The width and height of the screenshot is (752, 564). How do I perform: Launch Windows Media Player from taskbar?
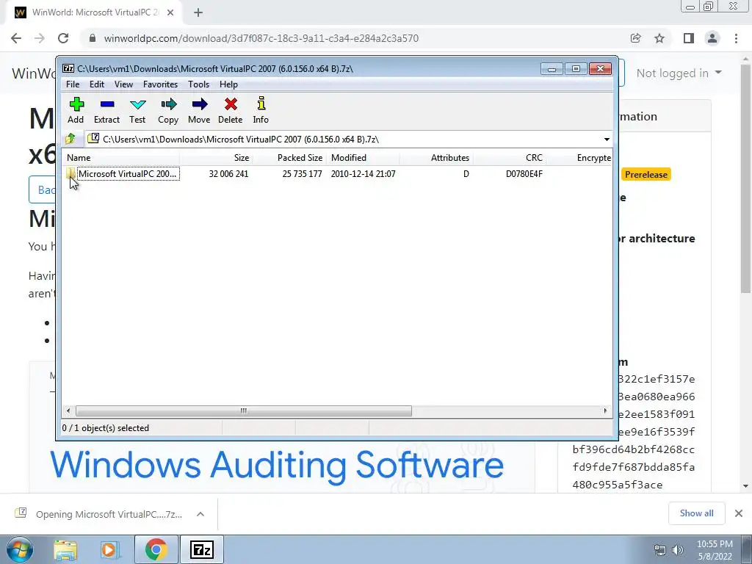pos(109,549)
